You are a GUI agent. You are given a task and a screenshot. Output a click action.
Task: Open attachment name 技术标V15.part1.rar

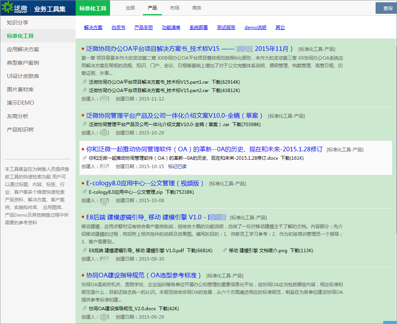coord(149,82)
